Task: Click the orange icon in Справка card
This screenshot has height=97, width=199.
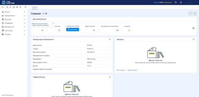Action: pos(129,30)
